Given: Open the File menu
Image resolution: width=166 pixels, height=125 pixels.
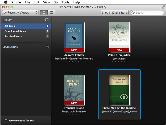Looking at the screenshot, I should [x=27, y=2].
